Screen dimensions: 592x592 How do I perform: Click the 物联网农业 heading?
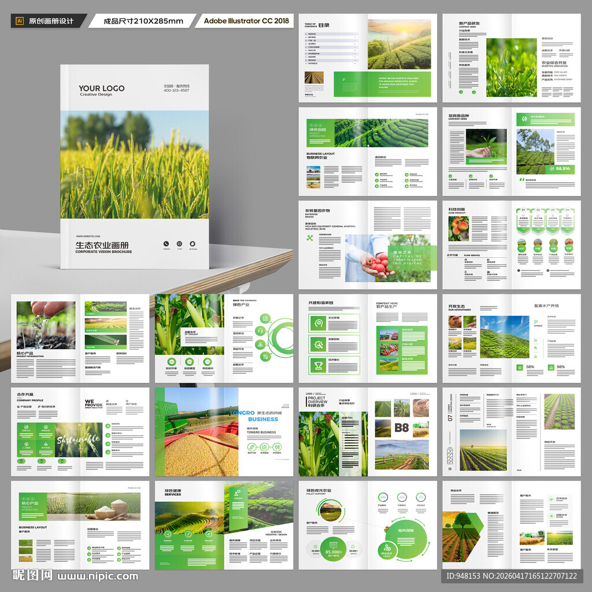317,158
